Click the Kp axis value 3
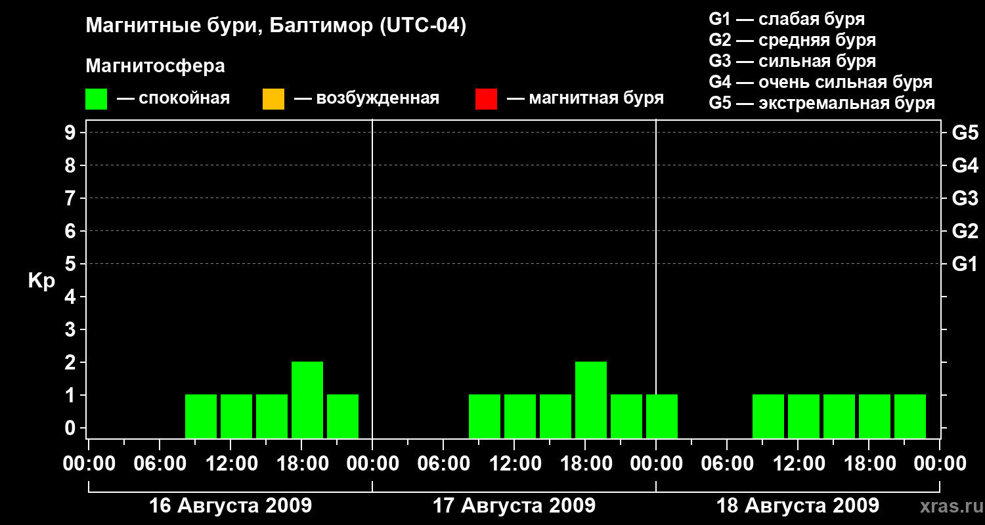The width and height of the screenshot is (985, 525). pos(72,329)
